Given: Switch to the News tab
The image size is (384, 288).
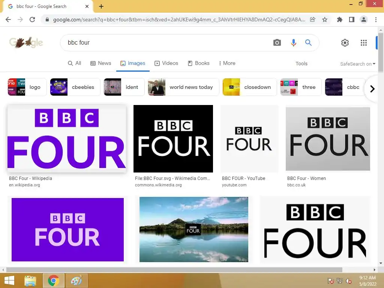Looking at the screenshot, I should pos(100,63).
